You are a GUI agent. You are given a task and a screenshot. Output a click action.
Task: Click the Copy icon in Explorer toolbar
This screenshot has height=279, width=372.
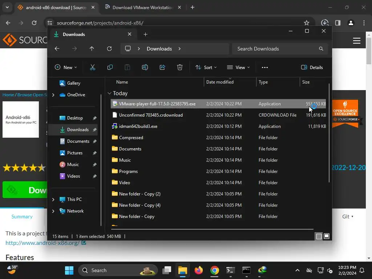(x=110, y=67)
